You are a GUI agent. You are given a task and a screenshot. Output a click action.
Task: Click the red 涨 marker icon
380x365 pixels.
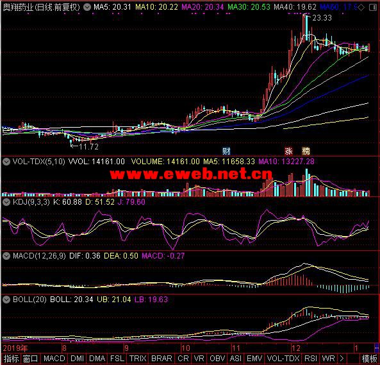(x=288, y=151)
